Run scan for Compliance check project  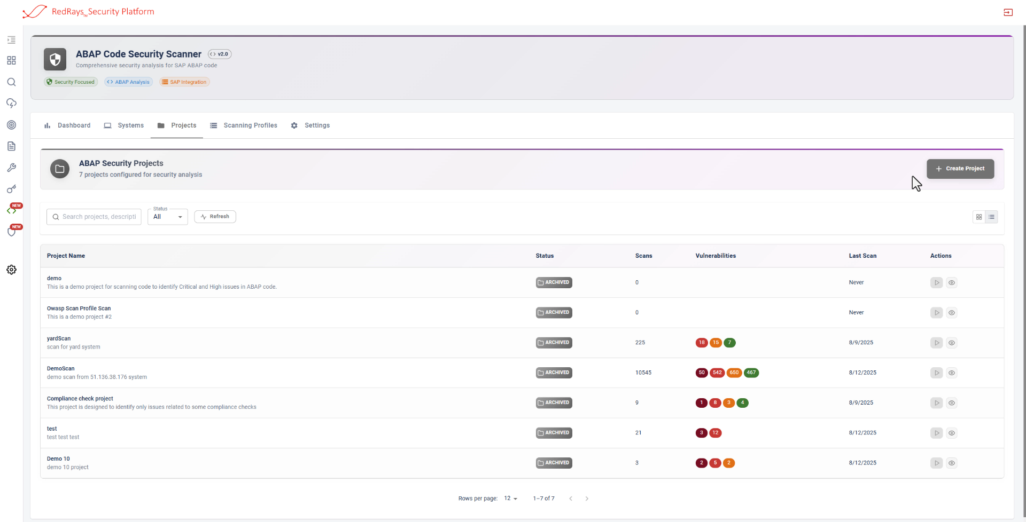coord(936,403)
